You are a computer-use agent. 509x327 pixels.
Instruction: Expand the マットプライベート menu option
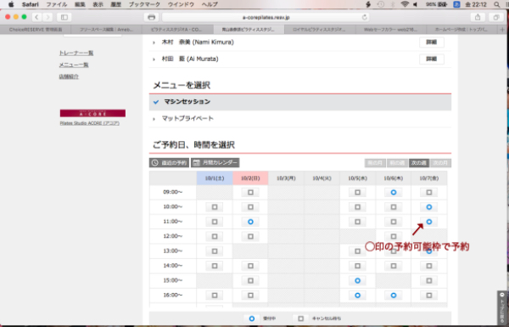click(x=300, y=119)
